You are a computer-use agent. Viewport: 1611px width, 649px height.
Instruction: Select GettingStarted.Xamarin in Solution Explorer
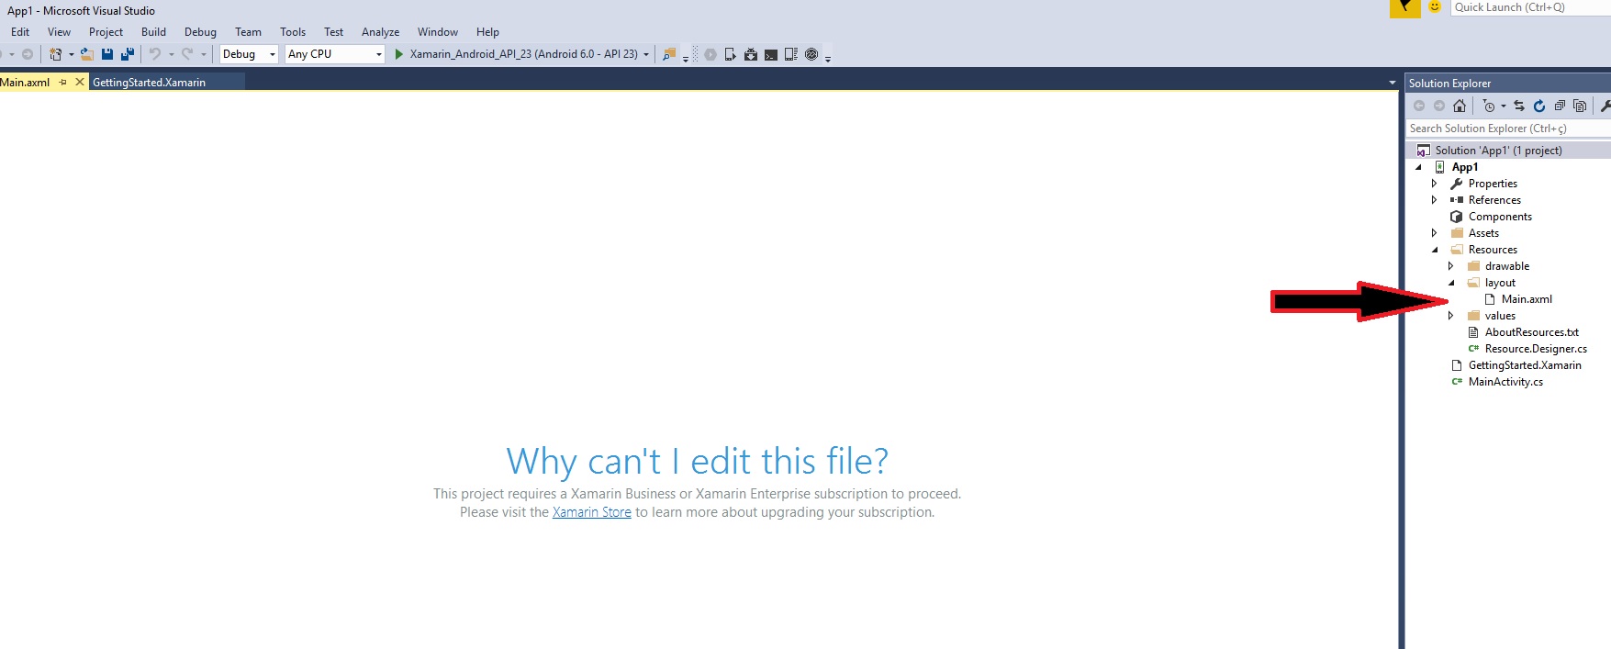(1525, 365)
